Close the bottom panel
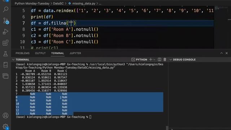 click(x=227, y=53)
